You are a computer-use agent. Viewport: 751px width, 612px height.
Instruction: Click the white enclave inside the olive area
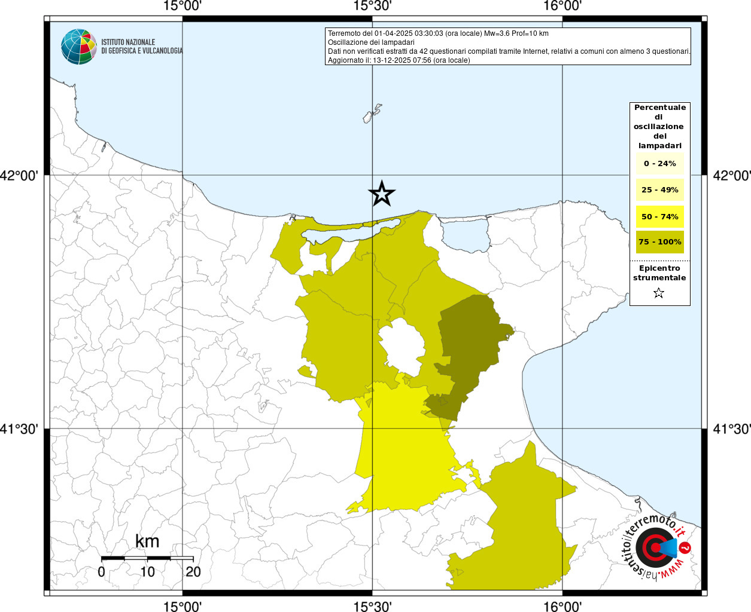[x=402, y=347]
